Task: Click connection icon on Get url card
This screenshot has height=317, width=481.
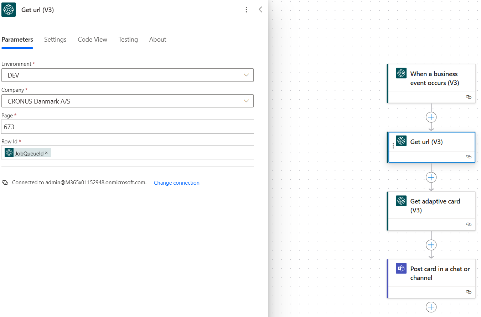Action: point(469,157)
